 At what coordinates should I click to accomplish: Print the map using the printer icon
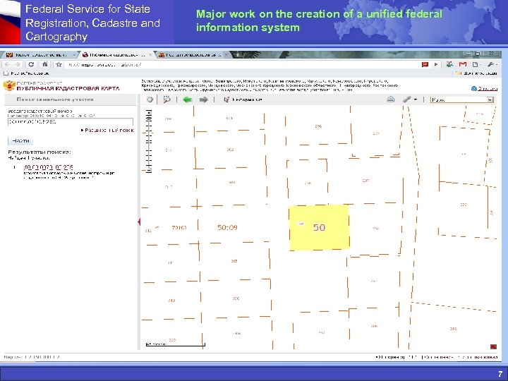391,99
